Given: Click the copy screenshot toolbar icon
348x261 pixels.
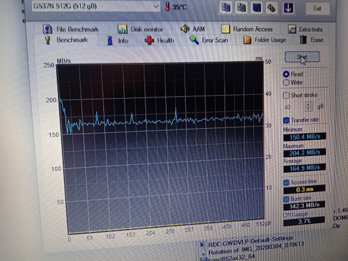Looking at the screenshot, I should [x=242, y=8].
